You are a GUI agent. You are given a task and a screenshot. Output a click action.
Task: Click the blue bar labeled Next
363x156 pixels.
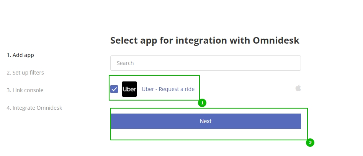[x=206, y=121]
